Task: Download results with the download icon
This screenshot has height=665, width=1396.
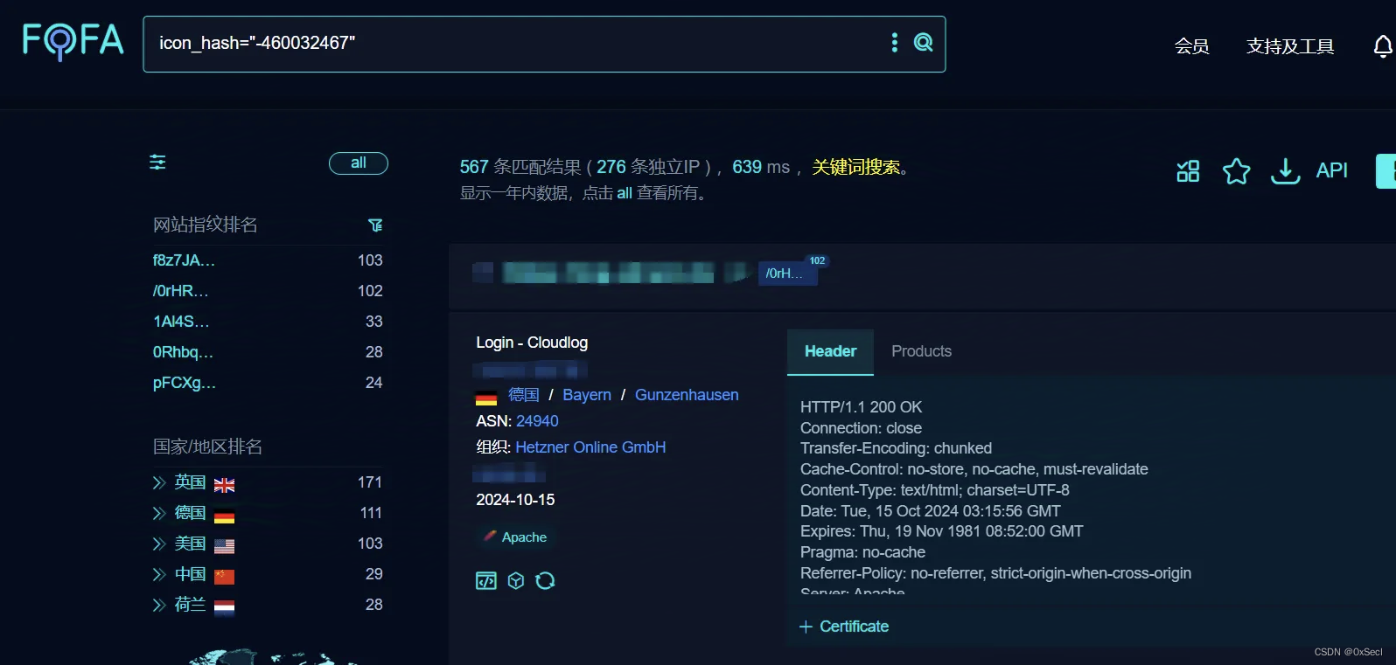Action: click(x=1285, y=170)
